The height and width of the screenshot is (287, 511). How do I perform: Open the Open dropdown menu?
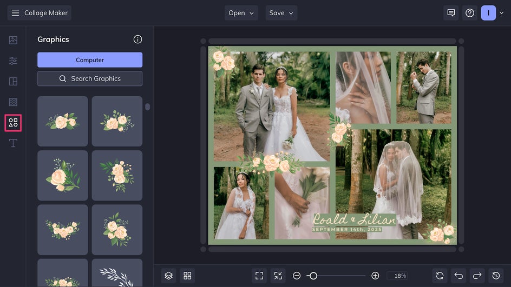click(x=241, y=13)
